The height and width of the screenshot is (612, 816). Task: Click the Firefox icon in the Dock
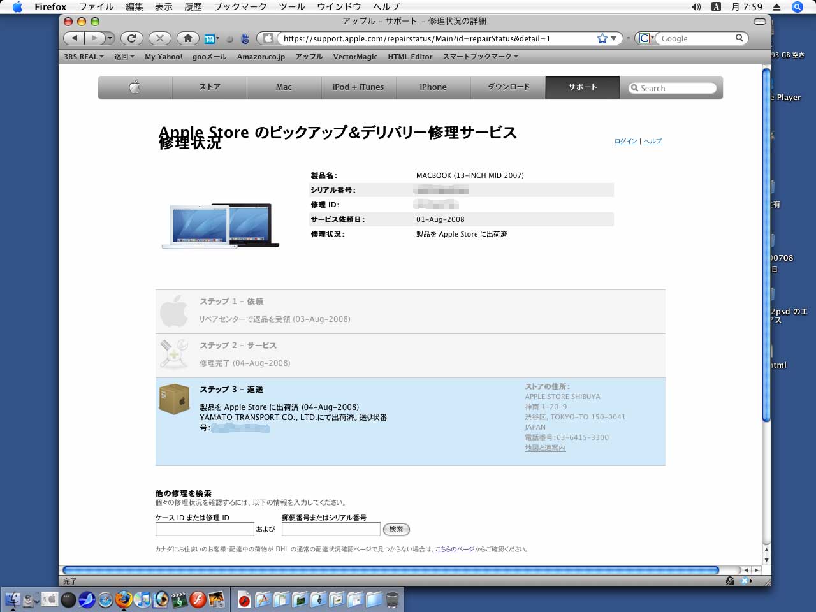point(124,599)
